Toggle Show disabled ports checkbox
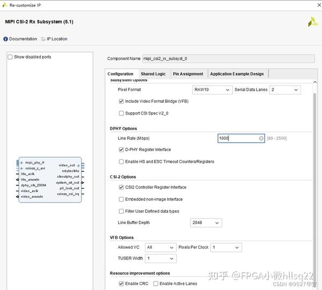The height and width of the screenshot is (290, 322). (x=10, y=57)
